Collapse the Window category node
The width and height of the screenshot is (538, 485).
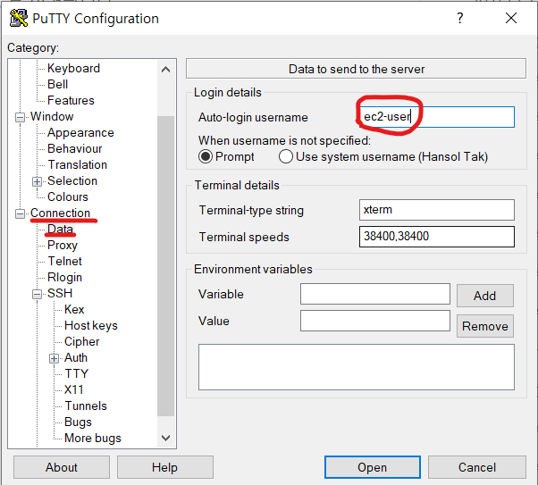click(21, 117)
